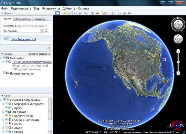Collapse the Слои panel
The width and height of the screenshot is (186, 134).
pos(2,95)
